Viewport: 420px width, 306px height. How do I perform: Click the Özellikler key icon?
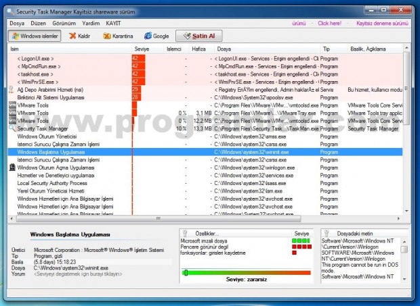tap(185, 233)
